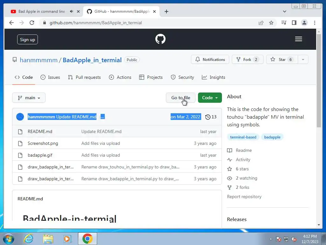Switch to the Code tab

coord(24,77)
